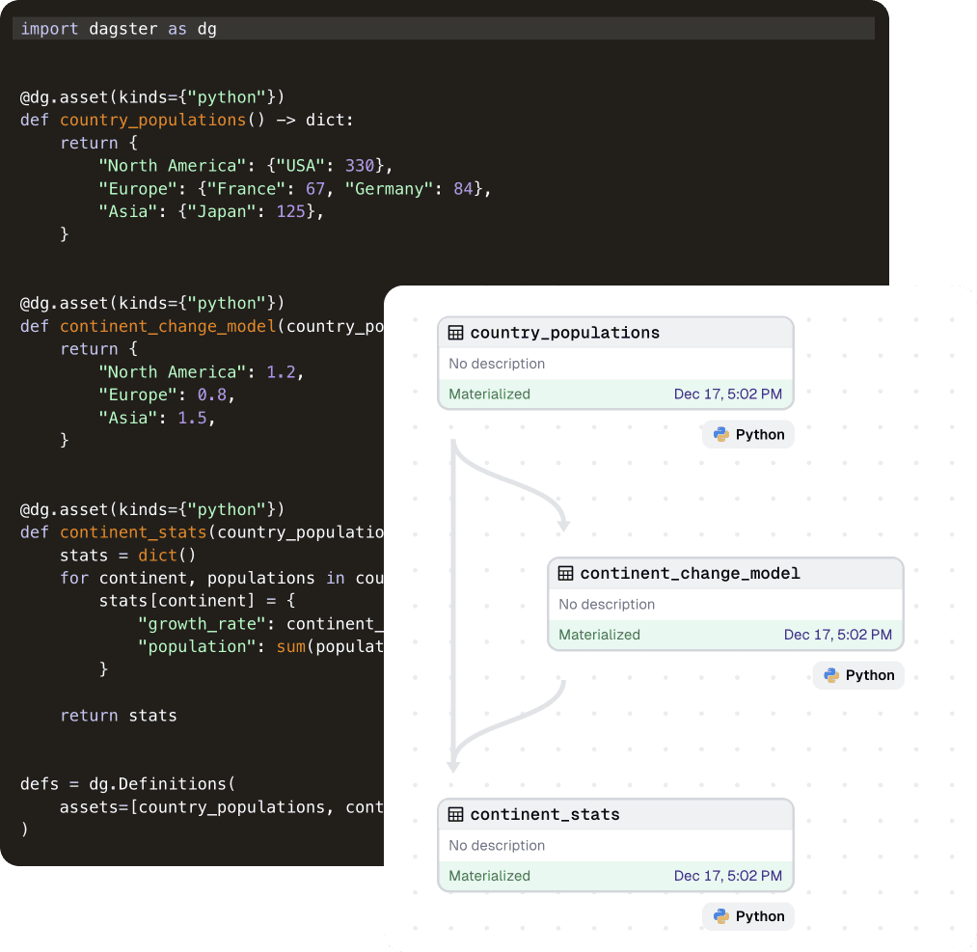Click the 'return stats' line in code

[119, 716]
